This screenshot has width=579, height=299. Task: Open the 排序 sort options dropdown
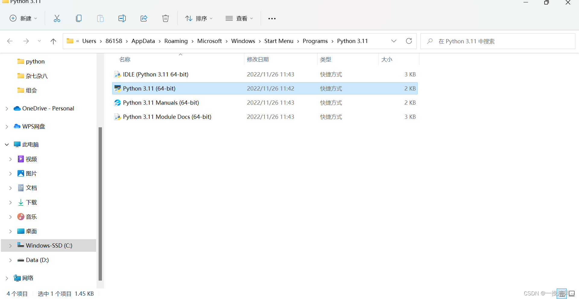tap(198, 18)
